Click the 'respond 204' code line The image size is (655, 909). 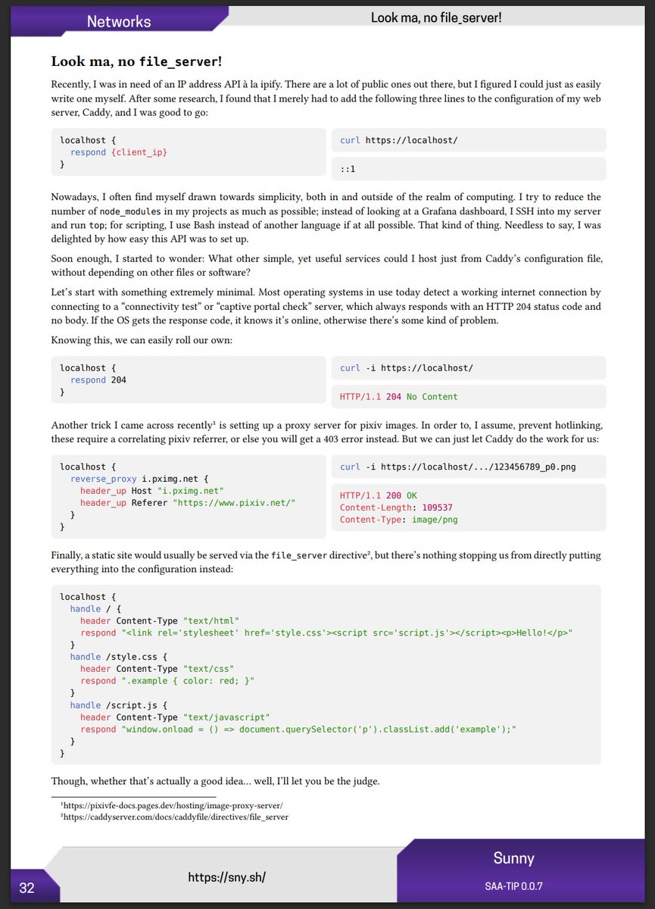pyautogui.click(x=98, y=380)
